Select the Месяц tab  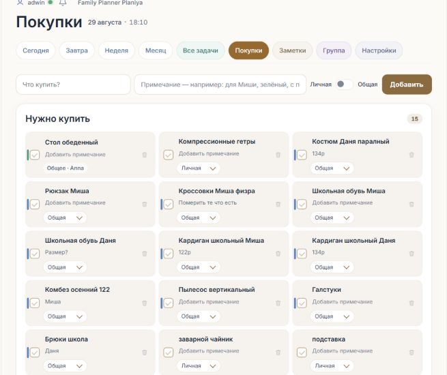(156, 50)
